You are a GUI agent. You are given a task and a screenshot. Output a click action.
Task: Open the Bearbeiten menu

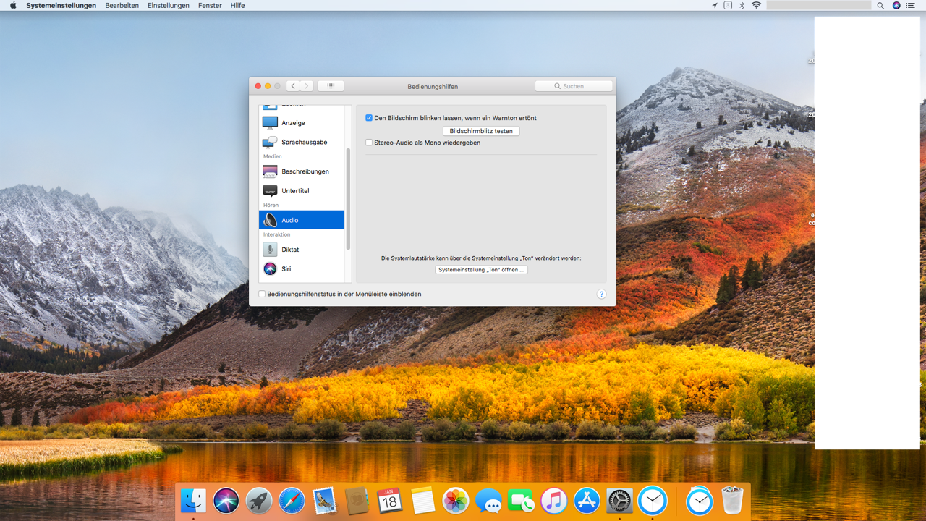click(122, 5)
